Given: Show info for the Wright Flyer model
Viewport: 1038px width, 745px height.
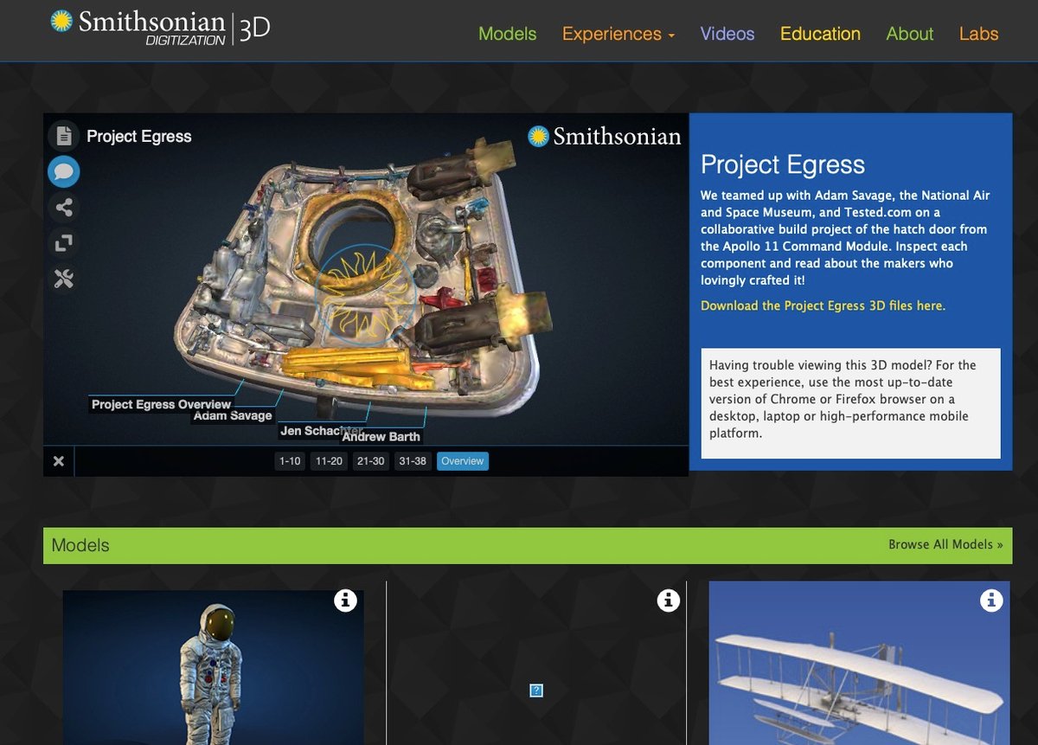Looking at the screenshot, I should click(x=991, y=600).
